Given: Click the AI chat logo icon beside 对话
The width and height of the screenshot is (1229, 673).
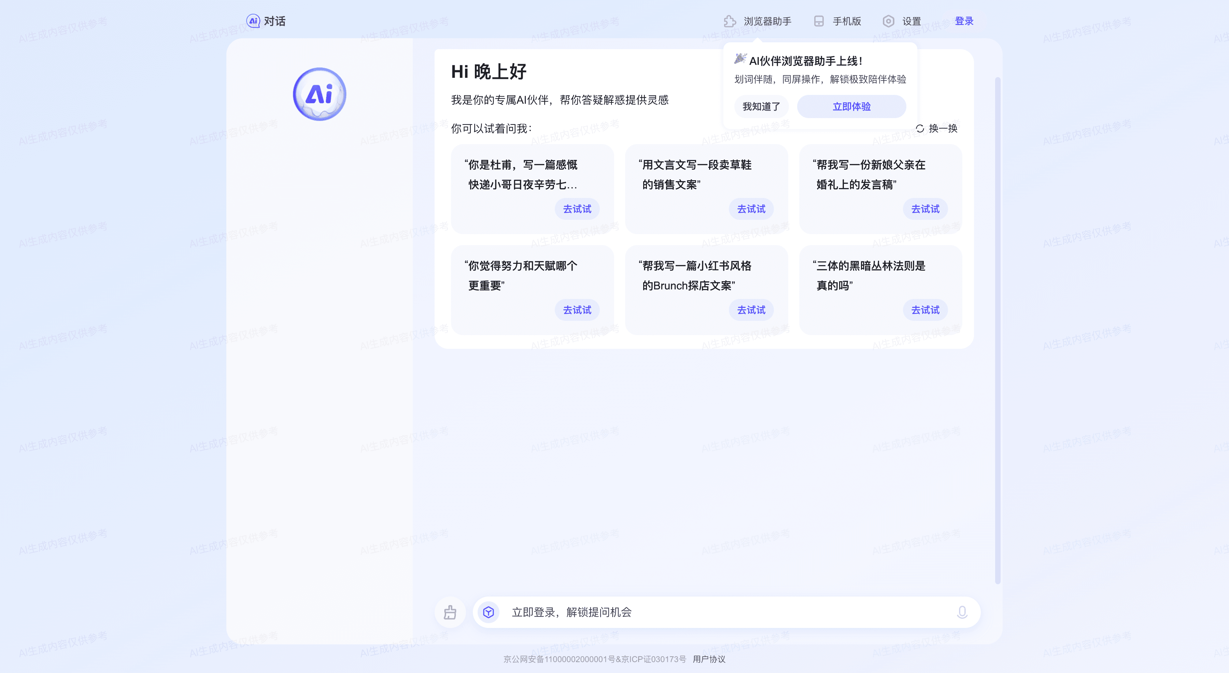Looking at the screenshot, I should pyautogui.click(x=253, y=21).
